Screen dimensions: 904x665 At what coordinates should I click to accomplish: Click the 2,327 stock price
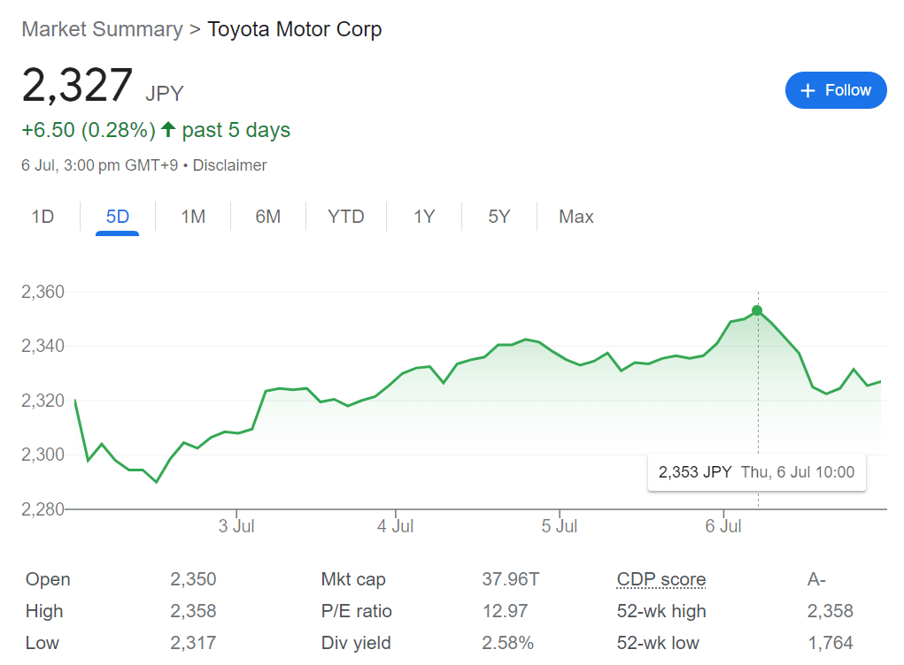(77, 87)
